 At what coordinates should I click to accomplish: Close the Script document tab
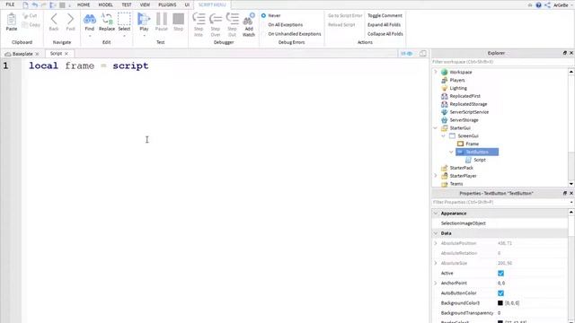(x=66, y=54)
